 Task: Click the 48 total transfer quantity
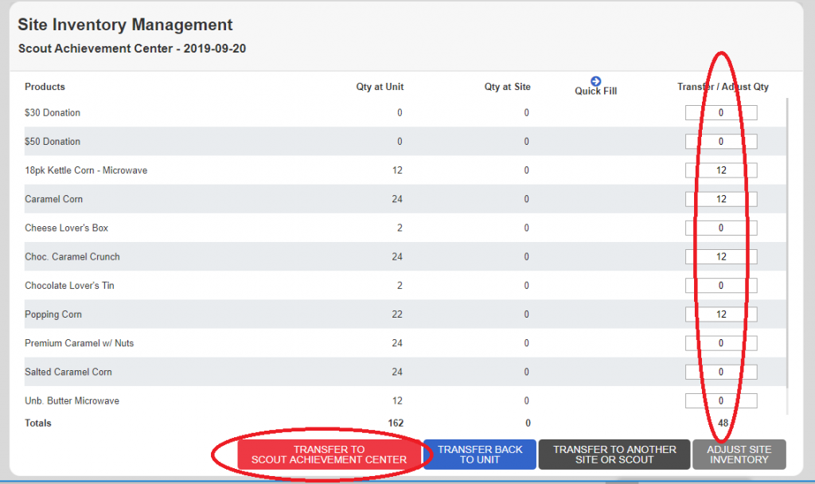coord(723,423)
